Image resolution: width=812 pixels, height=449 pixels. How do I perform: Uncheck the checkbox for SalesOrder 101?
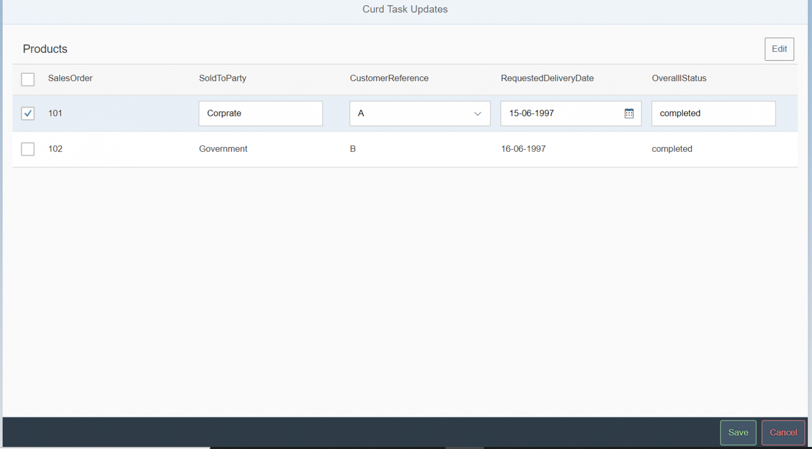27,113
